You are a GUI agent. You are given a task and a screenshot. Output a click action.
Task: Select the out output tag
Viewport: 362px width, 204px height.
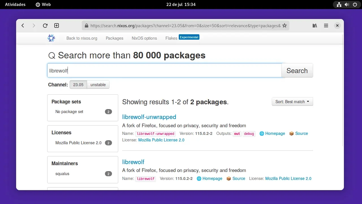[237, 134]
